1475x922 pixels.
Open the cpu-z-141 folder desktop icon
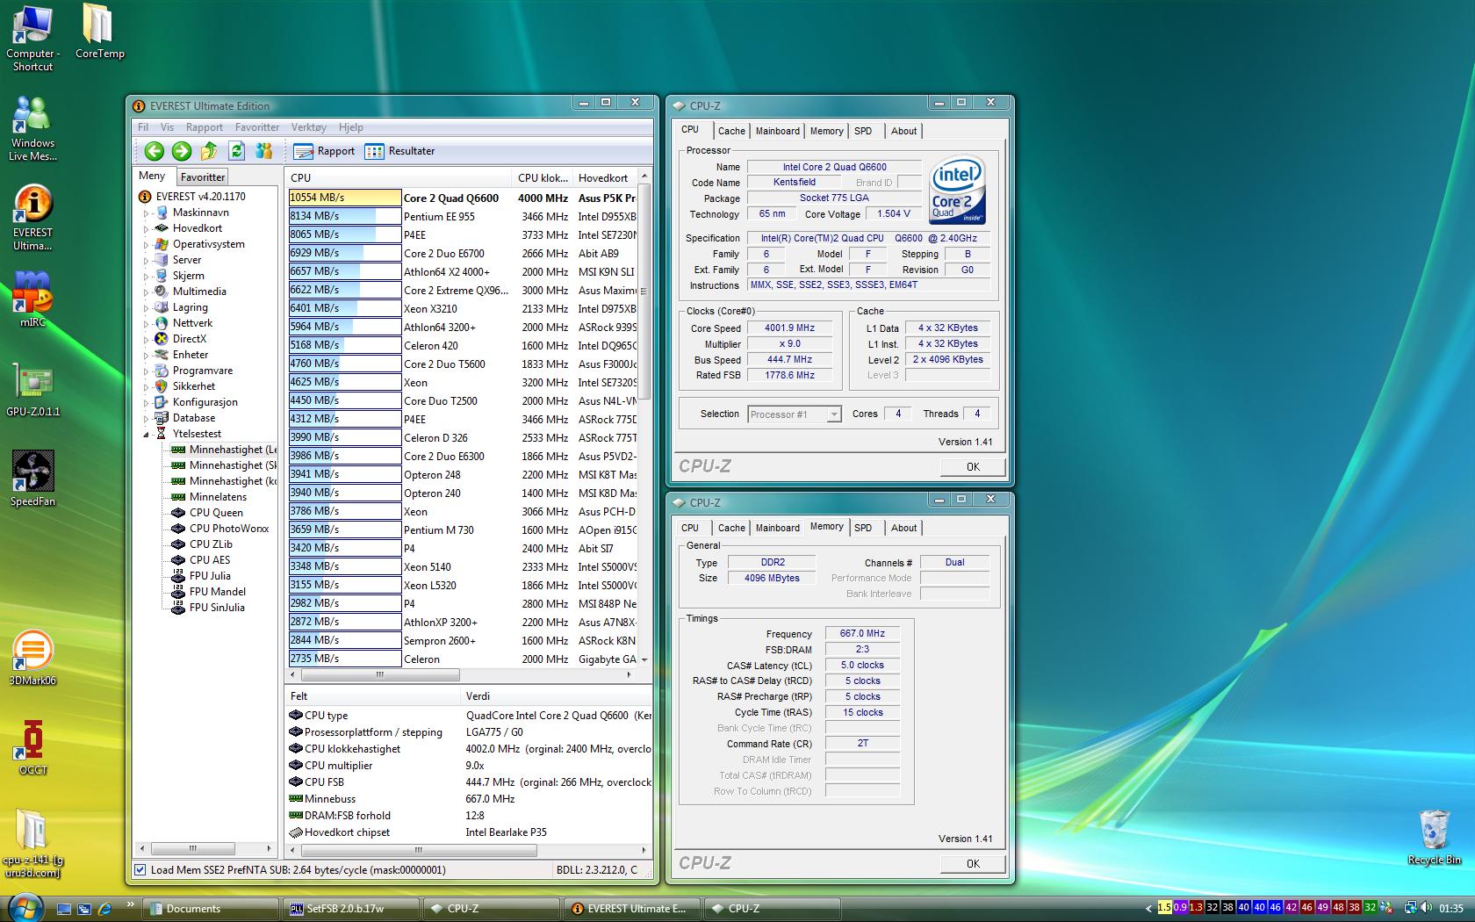tap(32, 843)
